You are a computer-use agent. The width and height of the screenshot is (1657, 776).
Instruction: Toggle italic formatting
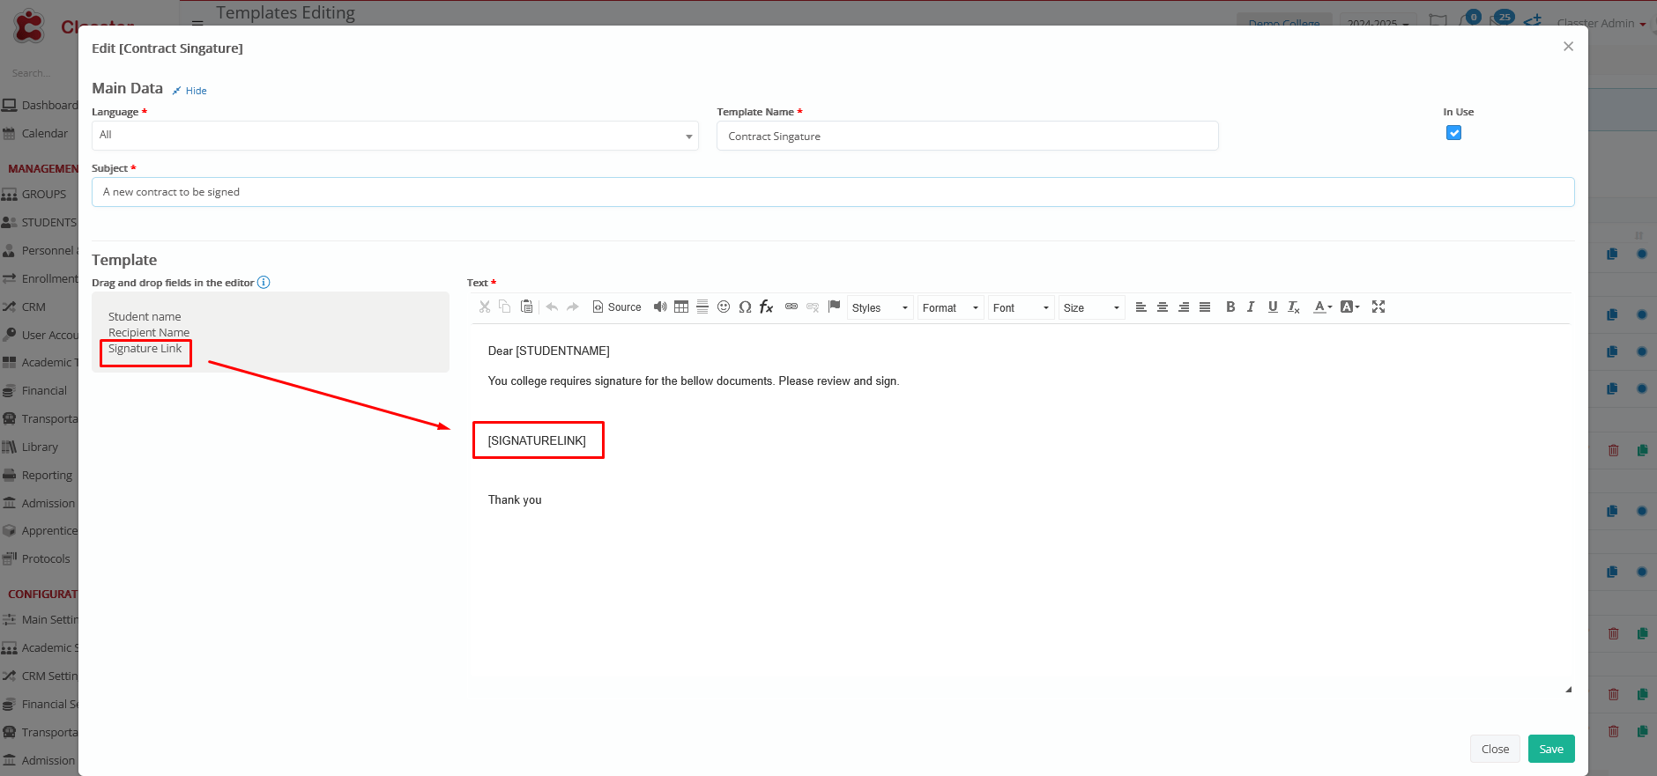click(x=1251, y=307)
